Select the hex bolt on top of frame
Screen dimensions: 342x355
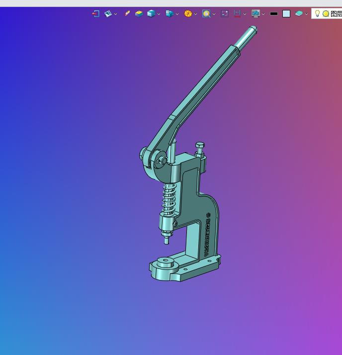coord(200,149)
